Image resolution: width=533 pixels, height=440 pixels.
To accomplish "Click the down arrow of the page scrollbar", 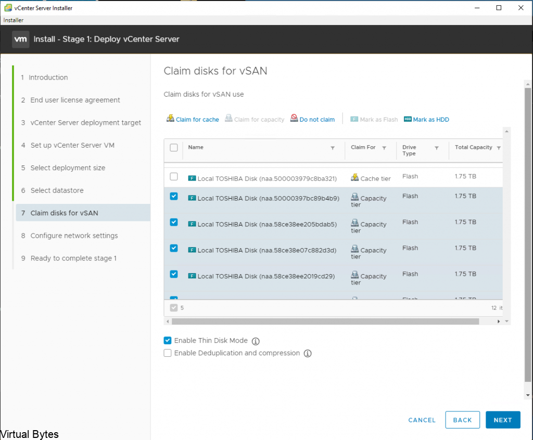I will coord(528,395).
